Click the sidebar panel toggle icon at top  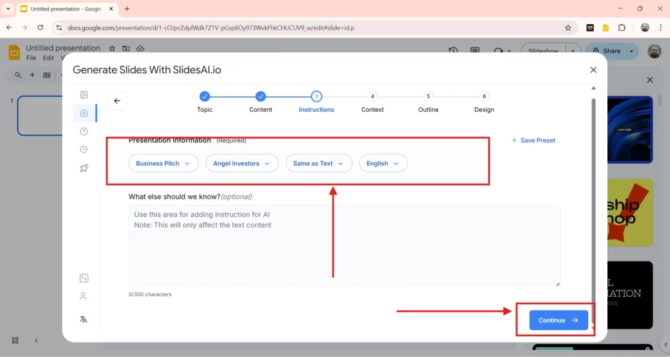[84, 95]
